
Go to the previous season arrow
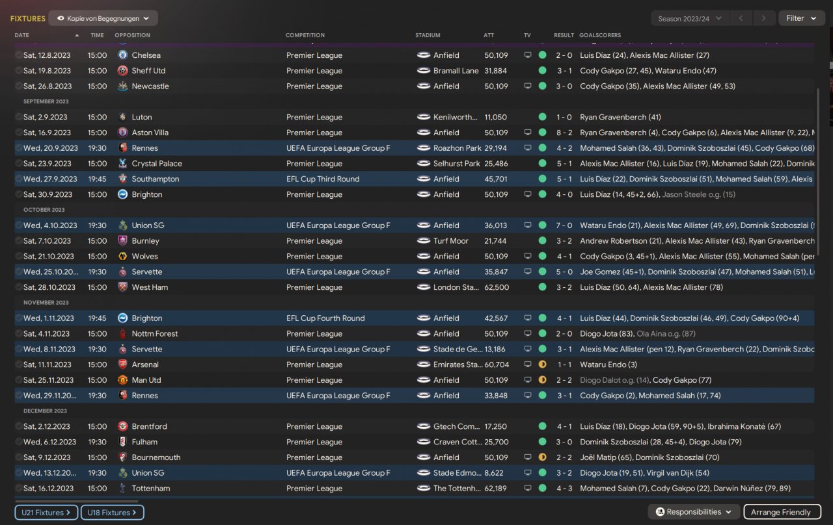(x=741, y=18)
